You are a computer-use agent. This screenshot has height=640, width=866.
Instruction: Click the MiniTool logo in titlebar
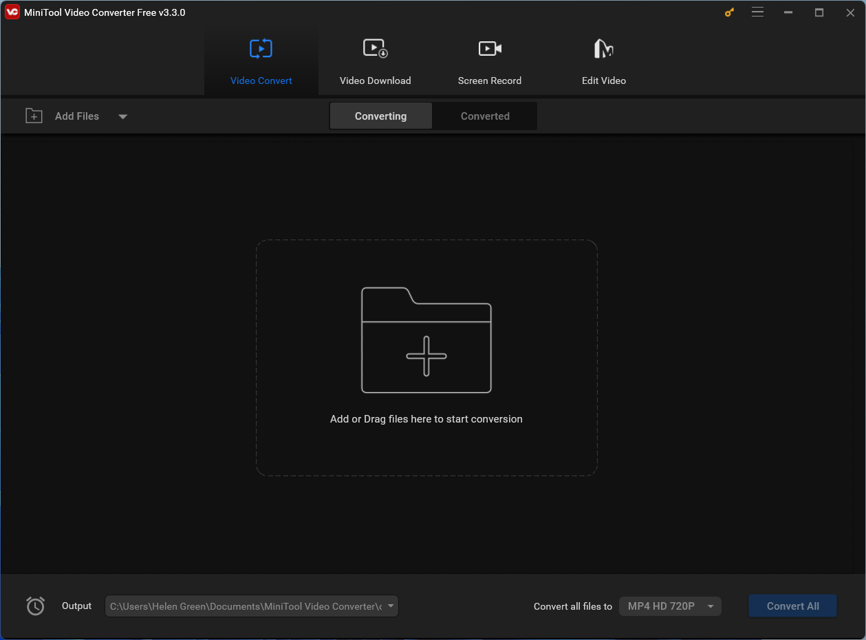pos(12,12)
